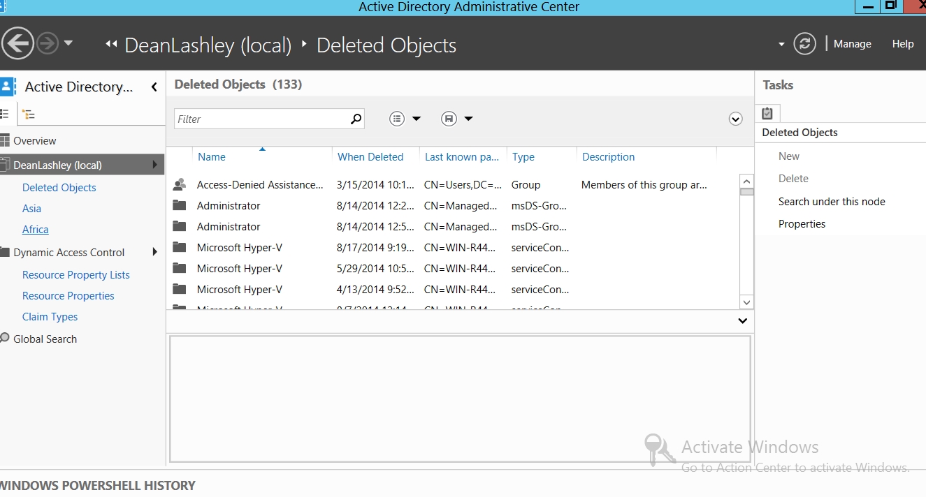This screenshot has width=926, height=497.
Task: Sort list by When Deleted column
Action: [370, 157]
